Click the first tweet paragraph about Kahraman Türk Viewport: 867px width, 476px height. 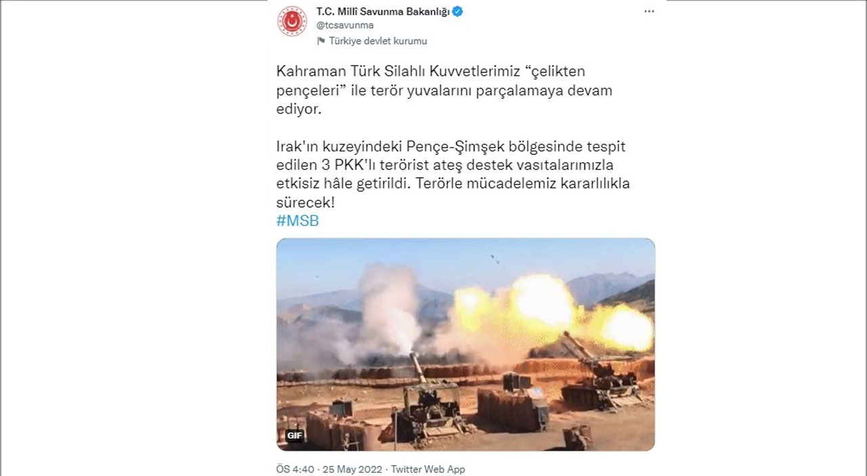(x=444, y=90)
